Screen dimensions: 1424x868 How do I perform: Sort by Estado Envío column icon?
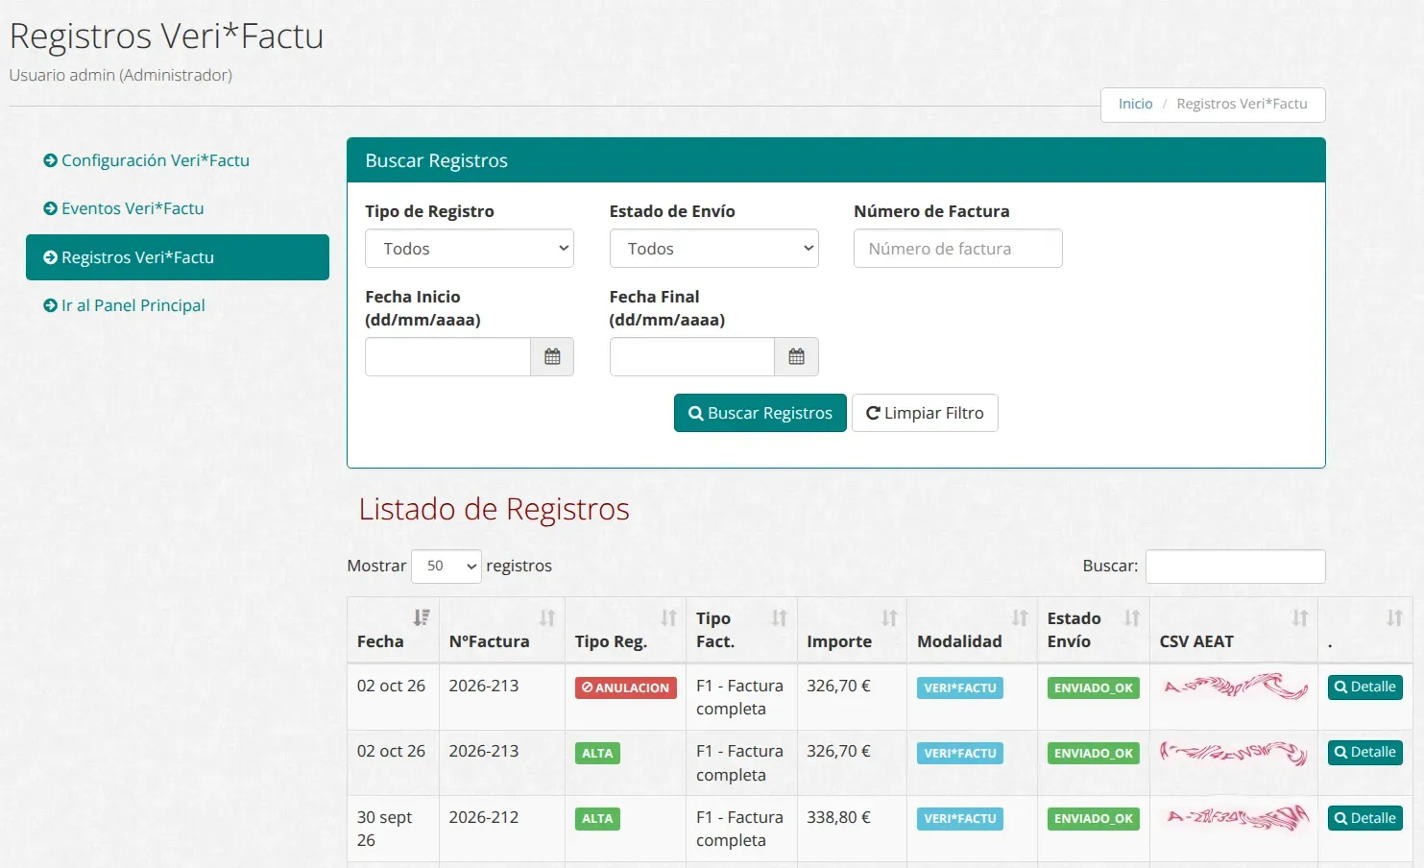(x=1132, y=617)
